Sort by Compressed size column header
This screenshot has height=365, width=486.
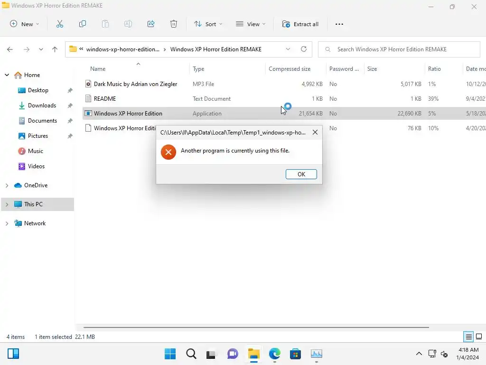point(290,69)
